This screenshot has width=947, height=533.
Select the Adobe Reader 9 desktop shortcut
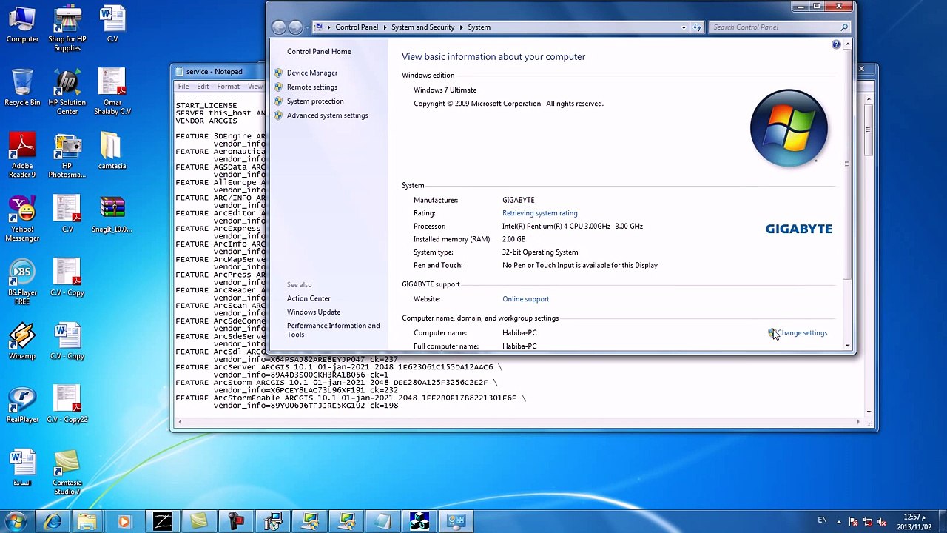[x=22, y=155]
